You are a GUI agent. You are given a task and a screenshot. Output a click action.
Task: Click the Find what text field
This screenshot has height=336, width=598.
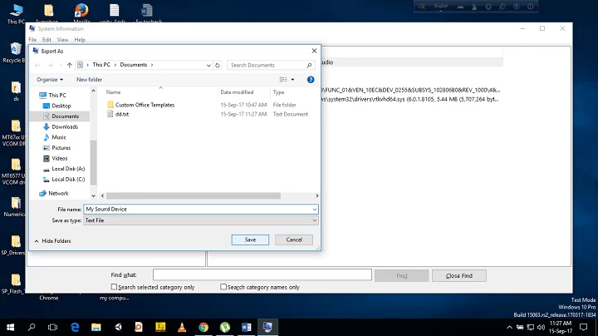tap(262, 275)
